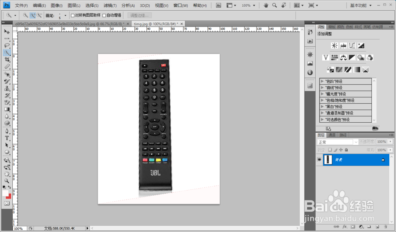The image size is (396, 232).
Task: Add a Gradient Map adjustment
Action: 357,70
